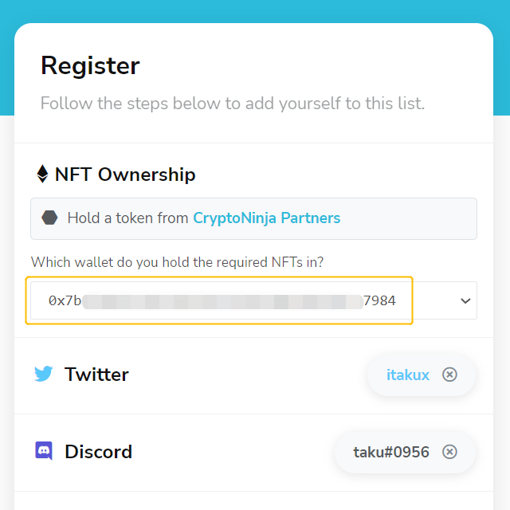The height and width of the screenshot is (510, 510).
Task: Click the Twitter bird logo
Action: point(44,374)
